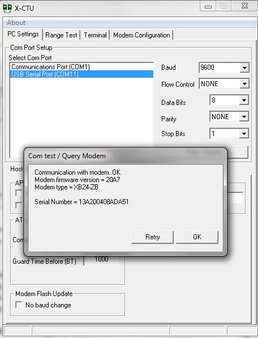Image resolution: width=258 pixels, height=338 pixels.
Task: Click OK in the Com test dialog
Action: (197, 237)
